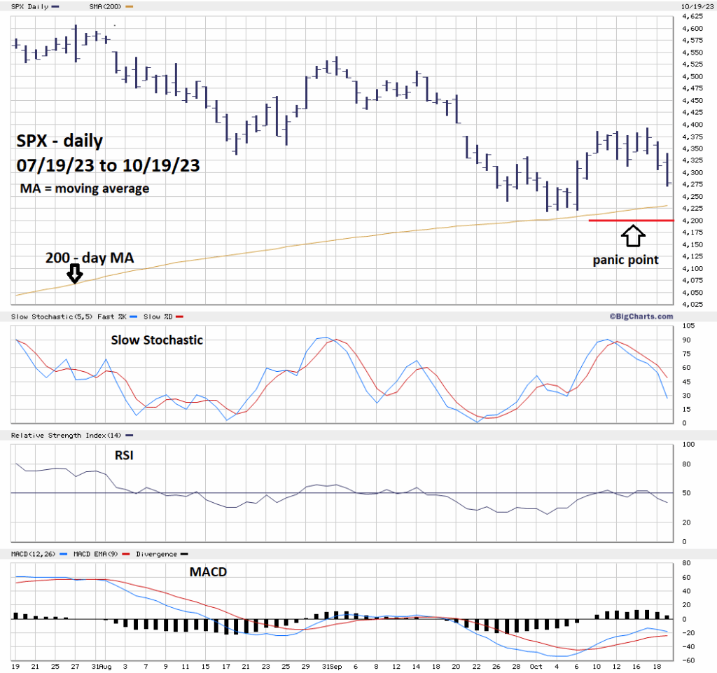
Task: Click the 'Oct' date axis marker
Action: pos(535,665)
